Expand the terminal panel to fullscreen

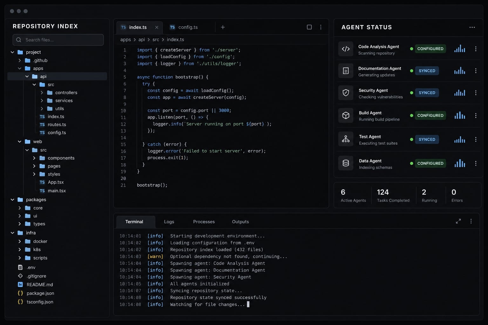458,221
